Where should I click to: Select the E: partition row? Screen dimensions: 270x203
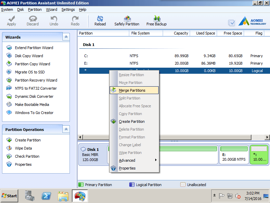click(x=174, y=63)
